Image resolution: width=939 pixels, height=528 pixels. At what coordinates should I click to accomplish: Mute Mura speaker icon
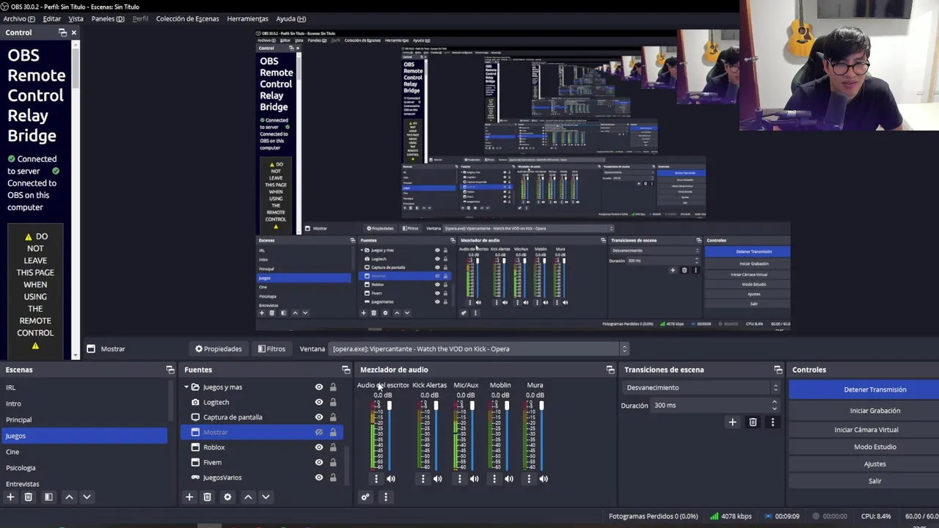[x=544, y=479]
